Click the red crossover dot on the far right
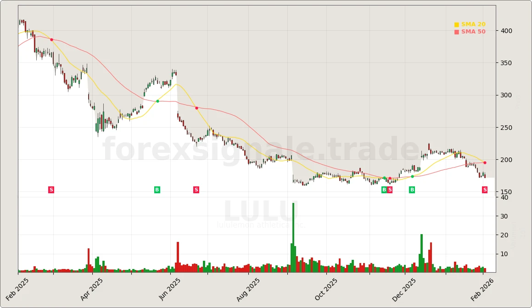Image resolution: width=532 pixels, height=308 pixels. (x=485, y=162)
